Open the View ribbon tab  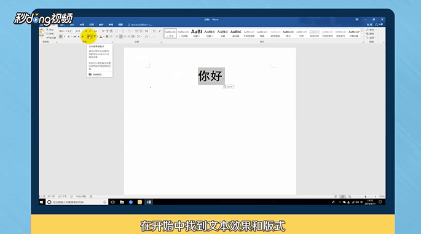click(120, 25)
